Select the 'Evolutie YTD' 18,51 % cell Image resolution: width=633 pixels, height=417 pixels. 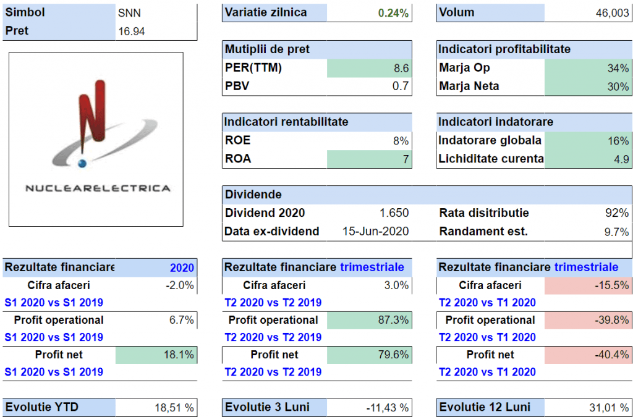tap(156, 407)
